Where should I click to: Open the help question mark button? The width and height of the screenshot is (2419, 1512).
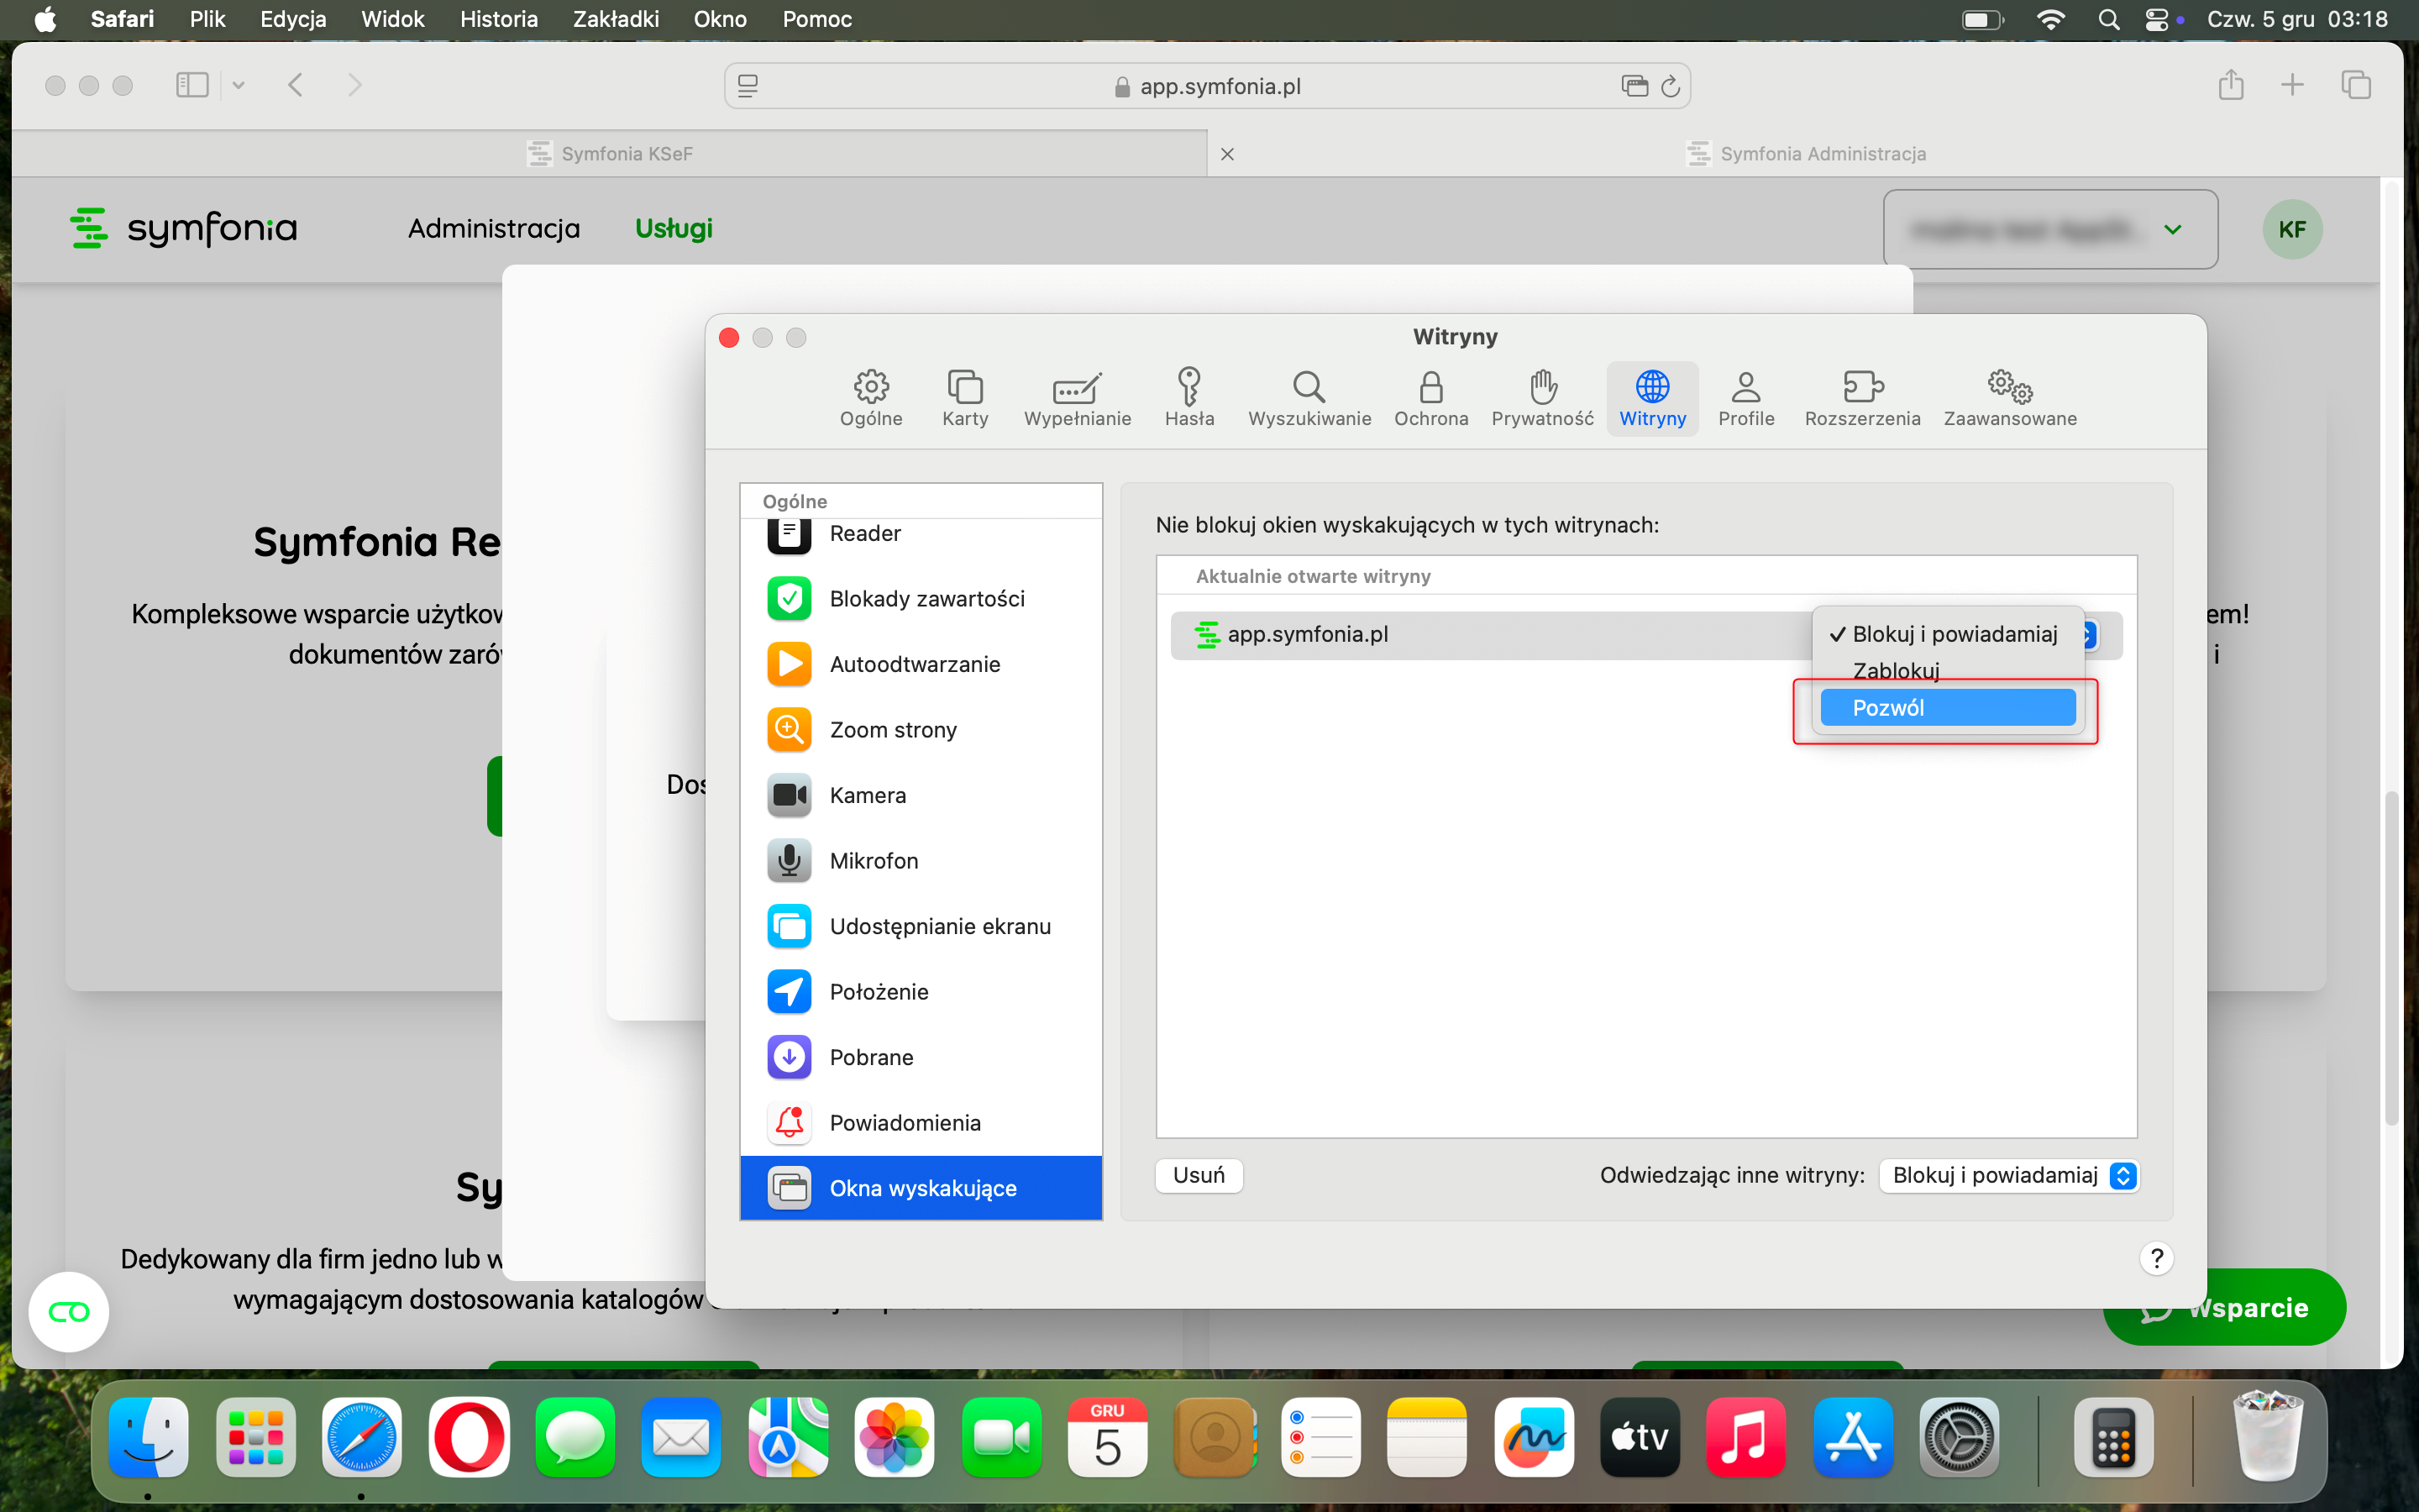(2156, 1258)
